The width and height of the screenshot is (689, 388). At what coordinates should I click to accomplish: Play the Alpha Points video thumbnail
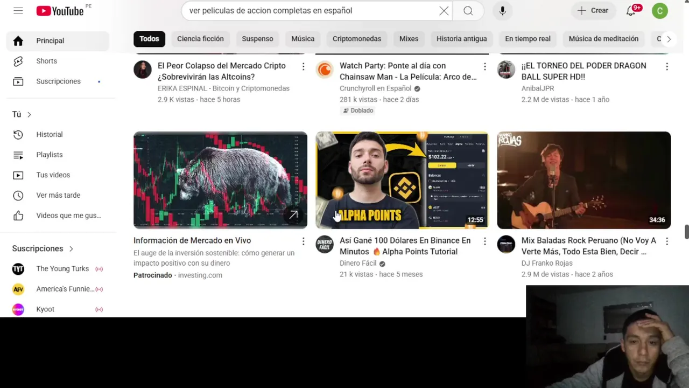coord(402,180)
